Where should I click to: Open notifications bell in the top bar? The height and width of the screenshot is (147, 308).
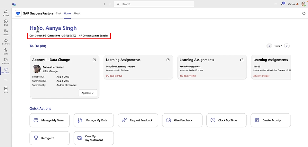click(283, 4)
